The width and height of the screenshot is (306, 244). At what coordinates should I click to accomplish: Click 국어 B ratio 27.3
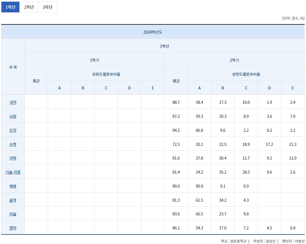(x=223, y=102)
